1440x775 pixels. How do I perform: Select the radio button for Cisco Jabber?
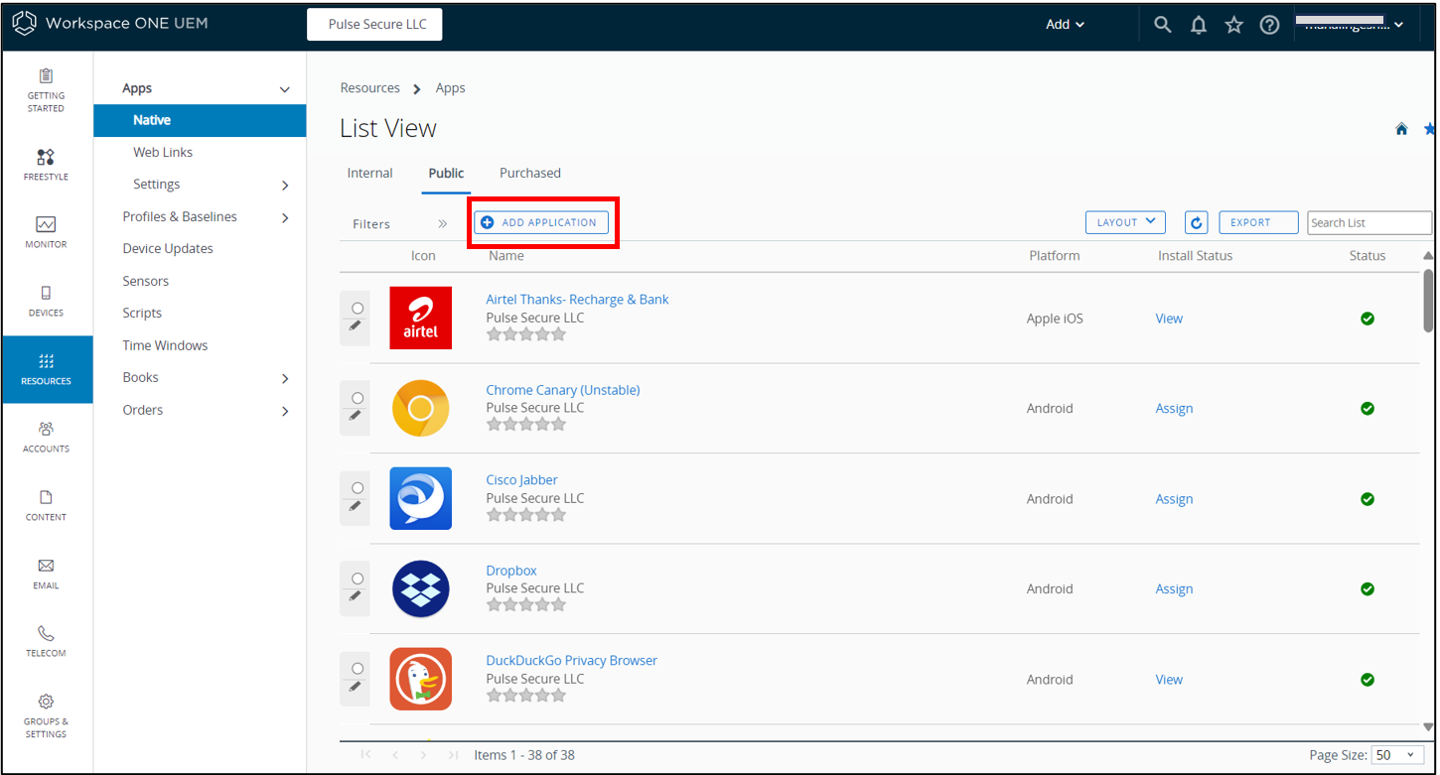point(358,488)
